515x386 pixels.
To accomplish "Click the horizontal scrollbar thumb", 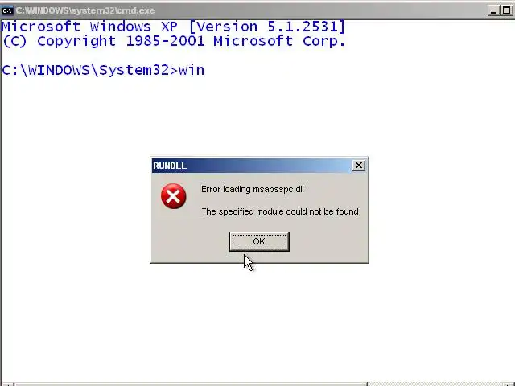I will click(x=192, y=384).
